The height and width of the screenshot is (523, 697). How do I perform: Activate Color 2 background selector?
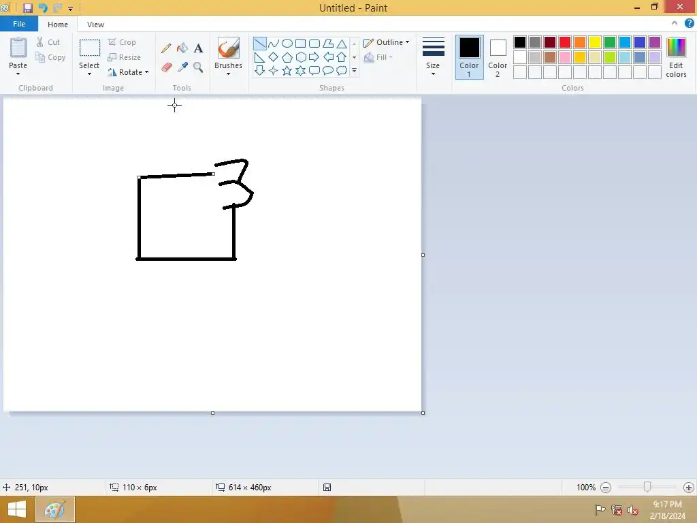(x=498, y=57)
